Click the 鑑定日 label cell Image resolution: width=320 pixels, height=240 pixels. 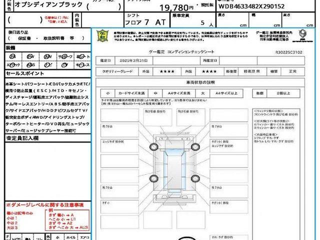tap(105, 61)
